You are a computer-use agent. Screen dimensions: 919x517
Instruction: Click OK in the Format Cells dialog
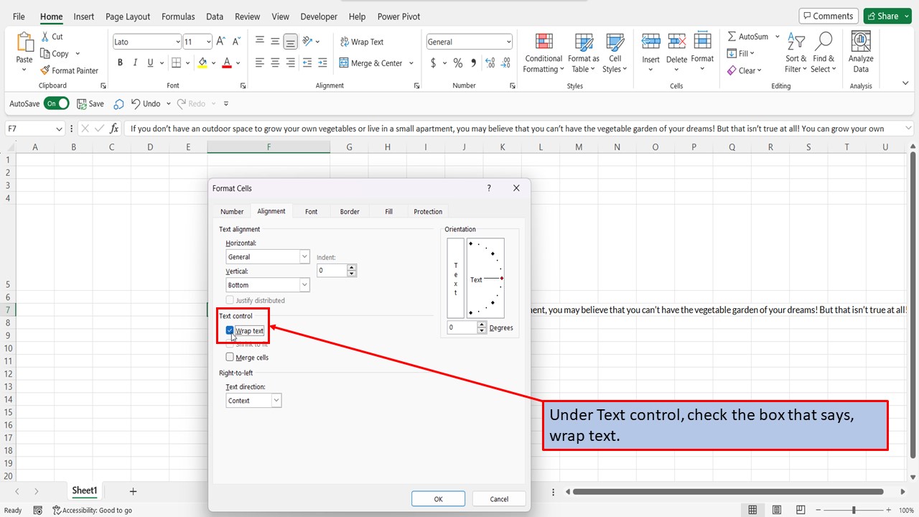click(x=438, y=498)
